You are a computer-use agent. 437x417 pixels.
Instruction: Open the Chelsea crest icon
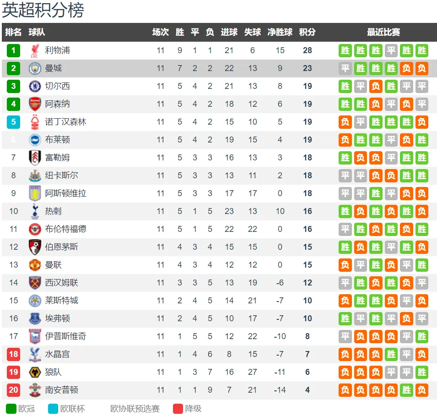[x=35, y=86]
